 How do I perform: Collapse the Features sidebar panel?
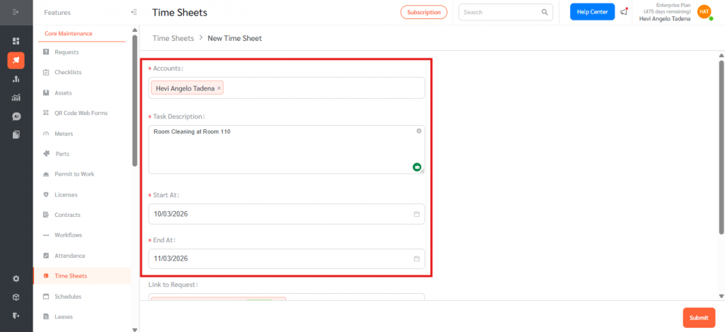point(134,12)
